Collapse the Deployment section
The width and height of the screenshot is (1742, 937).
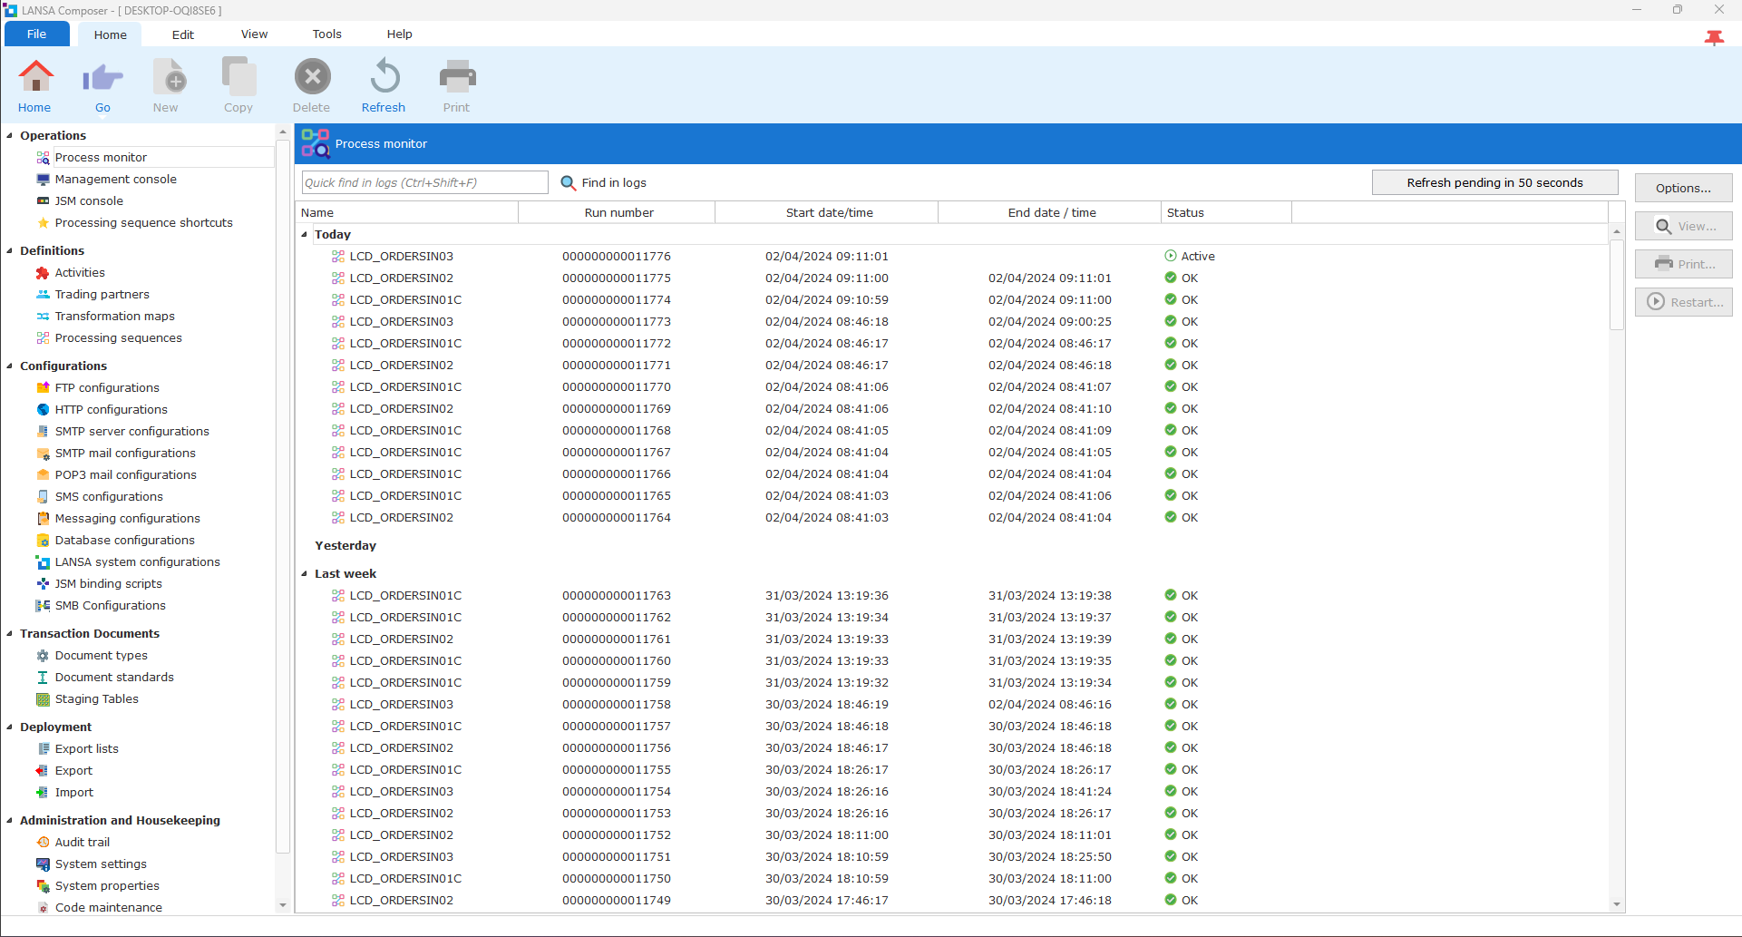10,727
